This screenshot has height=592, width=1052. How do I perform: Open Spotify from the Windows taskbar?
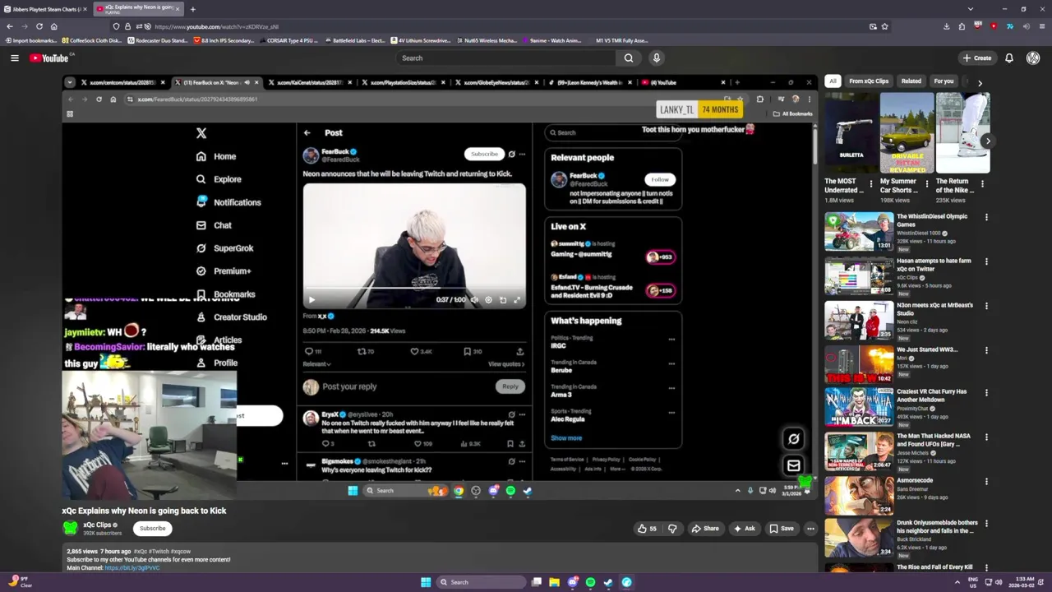click(x=590, y=582)
